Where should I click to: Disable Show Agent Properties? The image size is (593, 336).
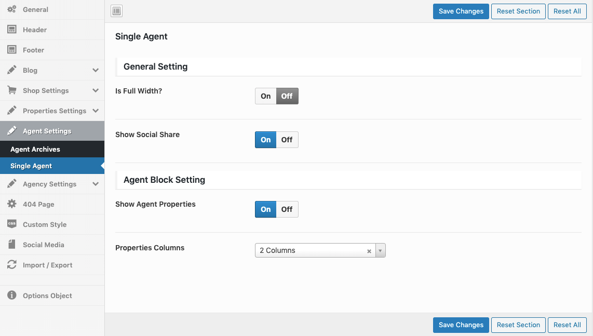(287, 209)
